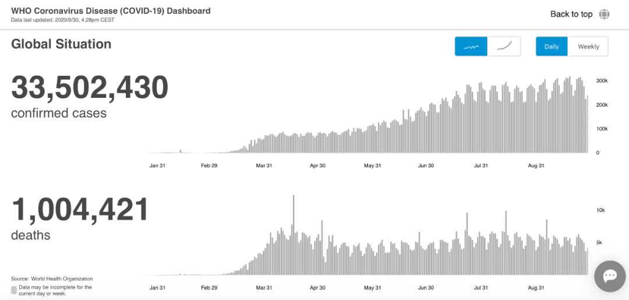629x300 pixels.
Task: Click the 1,004,421 deaths figure
Action: [80, 210]
